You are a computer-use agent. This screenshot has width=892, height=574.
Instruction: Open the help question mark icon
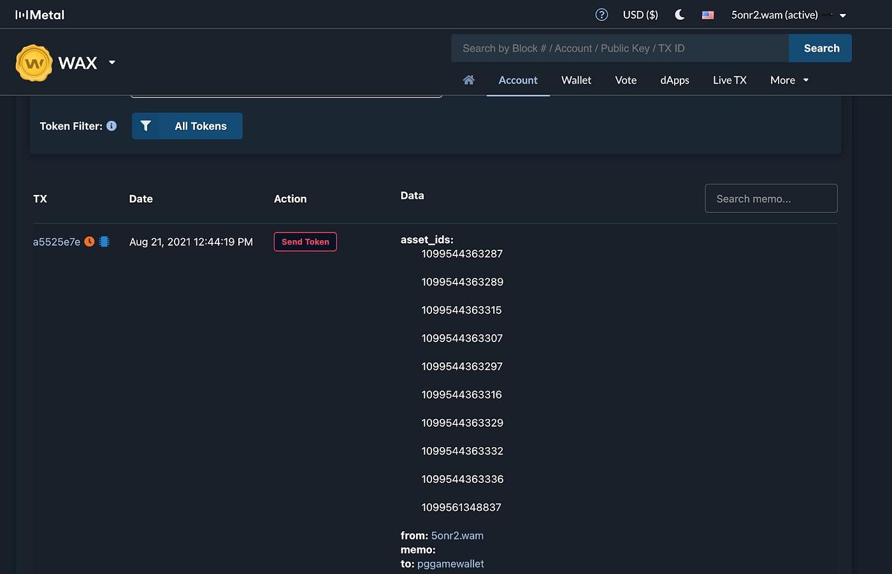pyautogui.click(x=601, y=15)
